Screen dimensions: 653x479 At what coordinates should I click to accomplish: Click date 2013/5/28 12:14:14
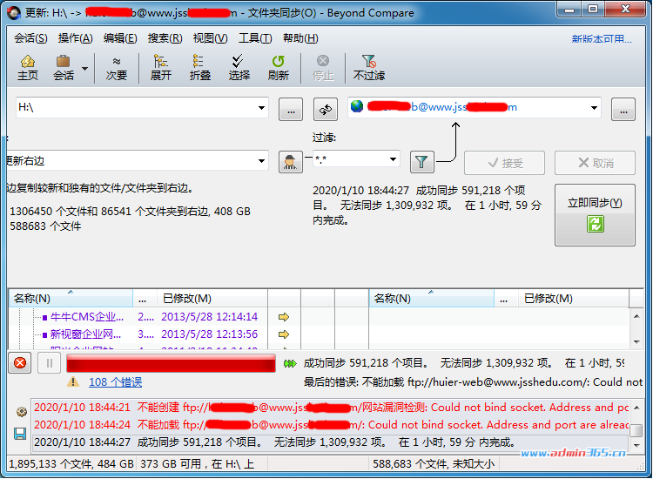pyautogui.click(x=210, y=317)
